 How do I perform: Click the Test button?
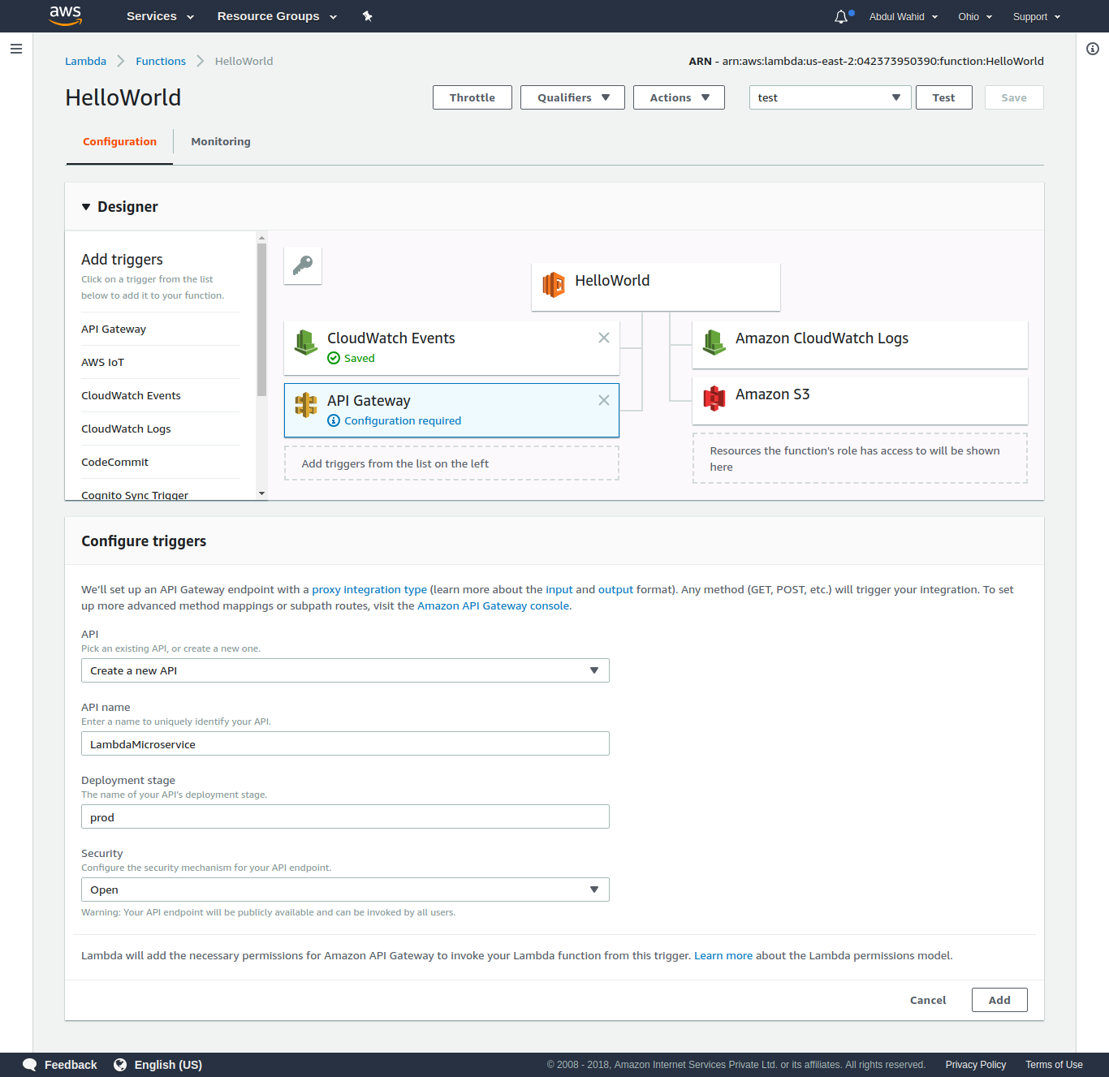(x=943, y=97)
